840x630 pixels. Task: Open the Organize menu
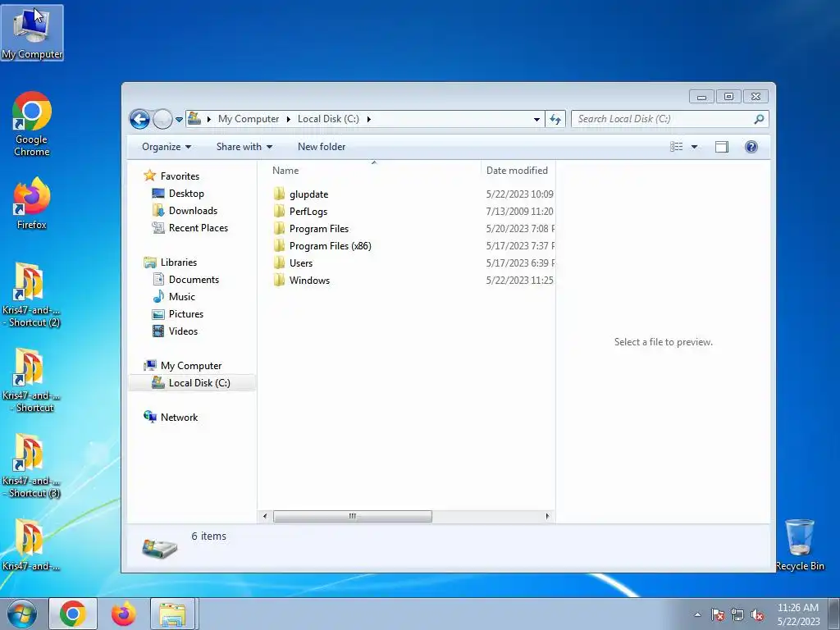point(166,147)
